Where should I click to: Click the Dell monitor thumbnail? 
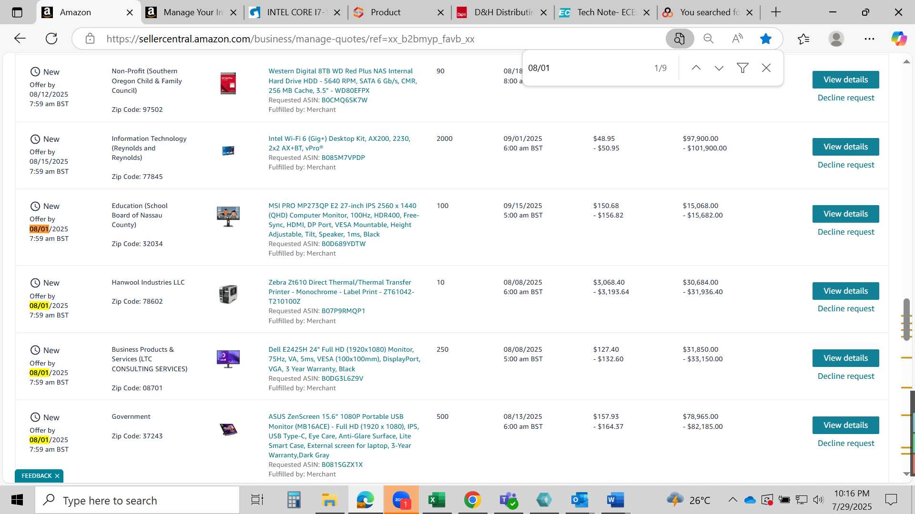point(228,359)
